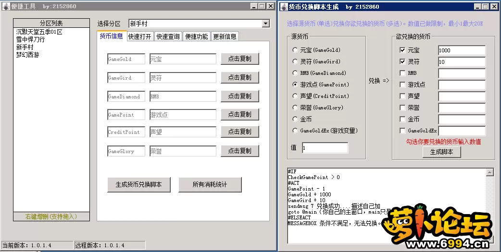501x252 pixels.
Task: Select the 元宝 (GameGold) source currency radio
Action: coord(295,50)
